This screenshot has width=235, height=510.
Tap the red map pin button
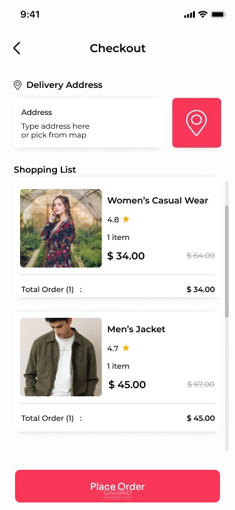(197, 122)
